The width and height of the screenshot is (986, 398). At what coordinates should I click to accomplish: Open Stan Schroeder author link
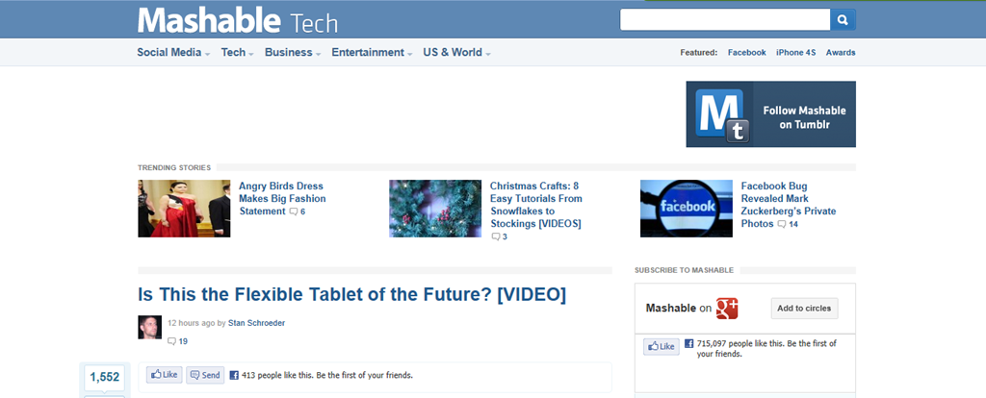point(256,323)
